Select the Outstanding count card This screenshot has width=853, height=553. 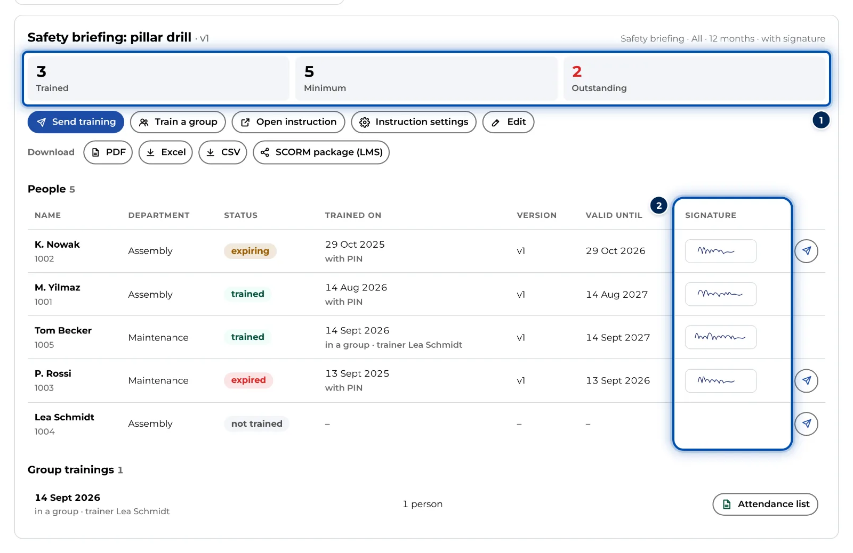(694, 79)
